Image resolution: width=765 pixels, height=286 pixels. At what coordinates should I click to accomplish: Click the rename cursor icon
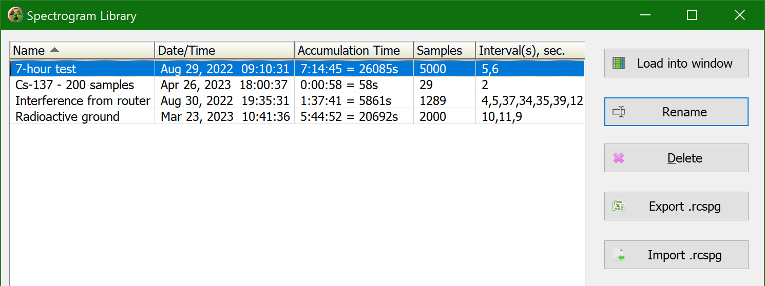(x=619, y=112)
